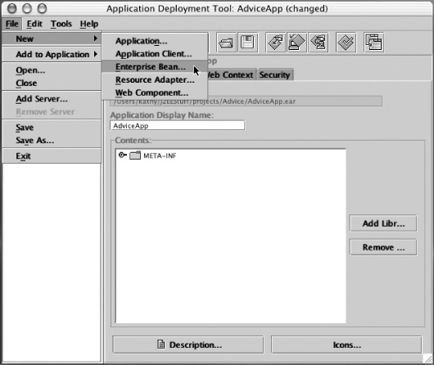Choose Application... from New submenu
The width and height of the screenshot is (434, 365).
click(x=155, y=41)
